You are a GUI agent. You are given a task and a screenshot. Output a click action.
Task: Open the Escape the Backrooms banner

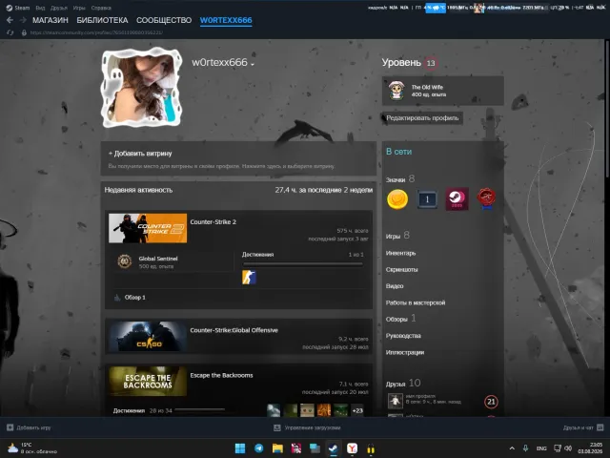click(148, 382)
